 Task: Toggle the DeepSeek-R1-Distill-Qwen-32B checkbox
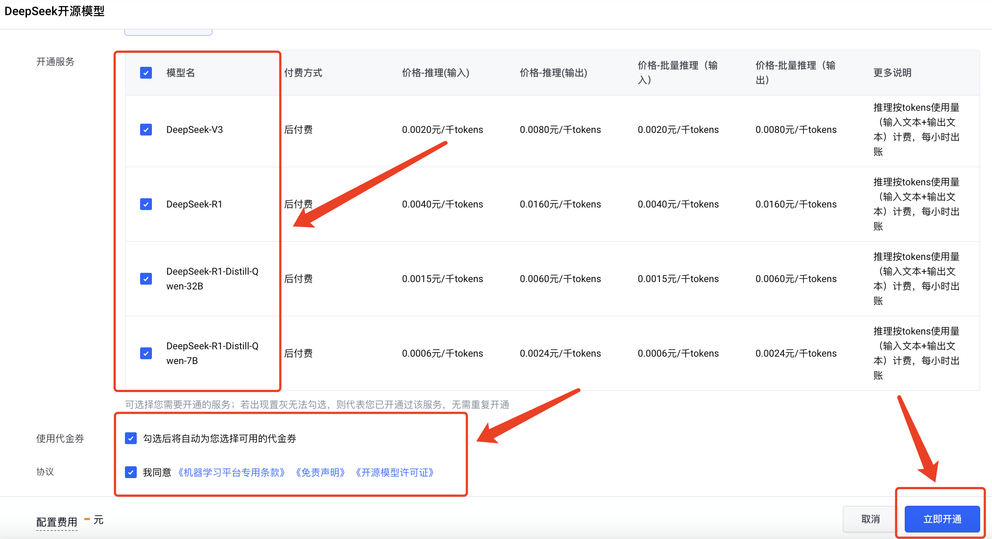(x=146, y=278)
